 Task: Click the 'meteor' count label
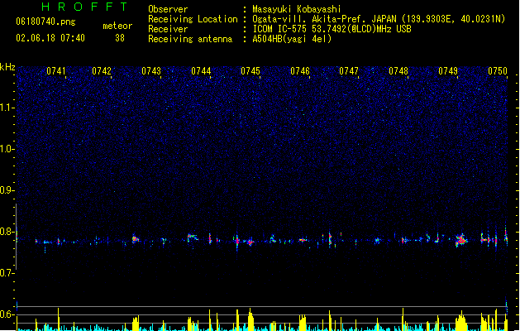click(x=117, y=26)
